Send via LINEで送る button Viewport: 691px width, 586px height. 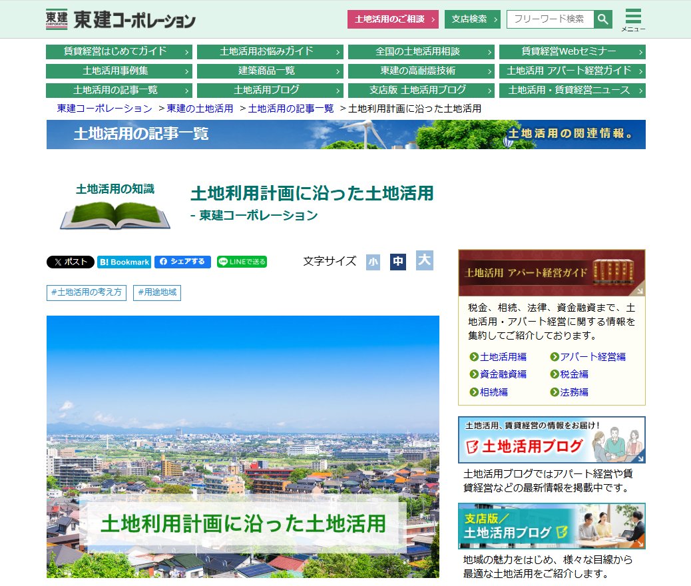coord(242,262)
